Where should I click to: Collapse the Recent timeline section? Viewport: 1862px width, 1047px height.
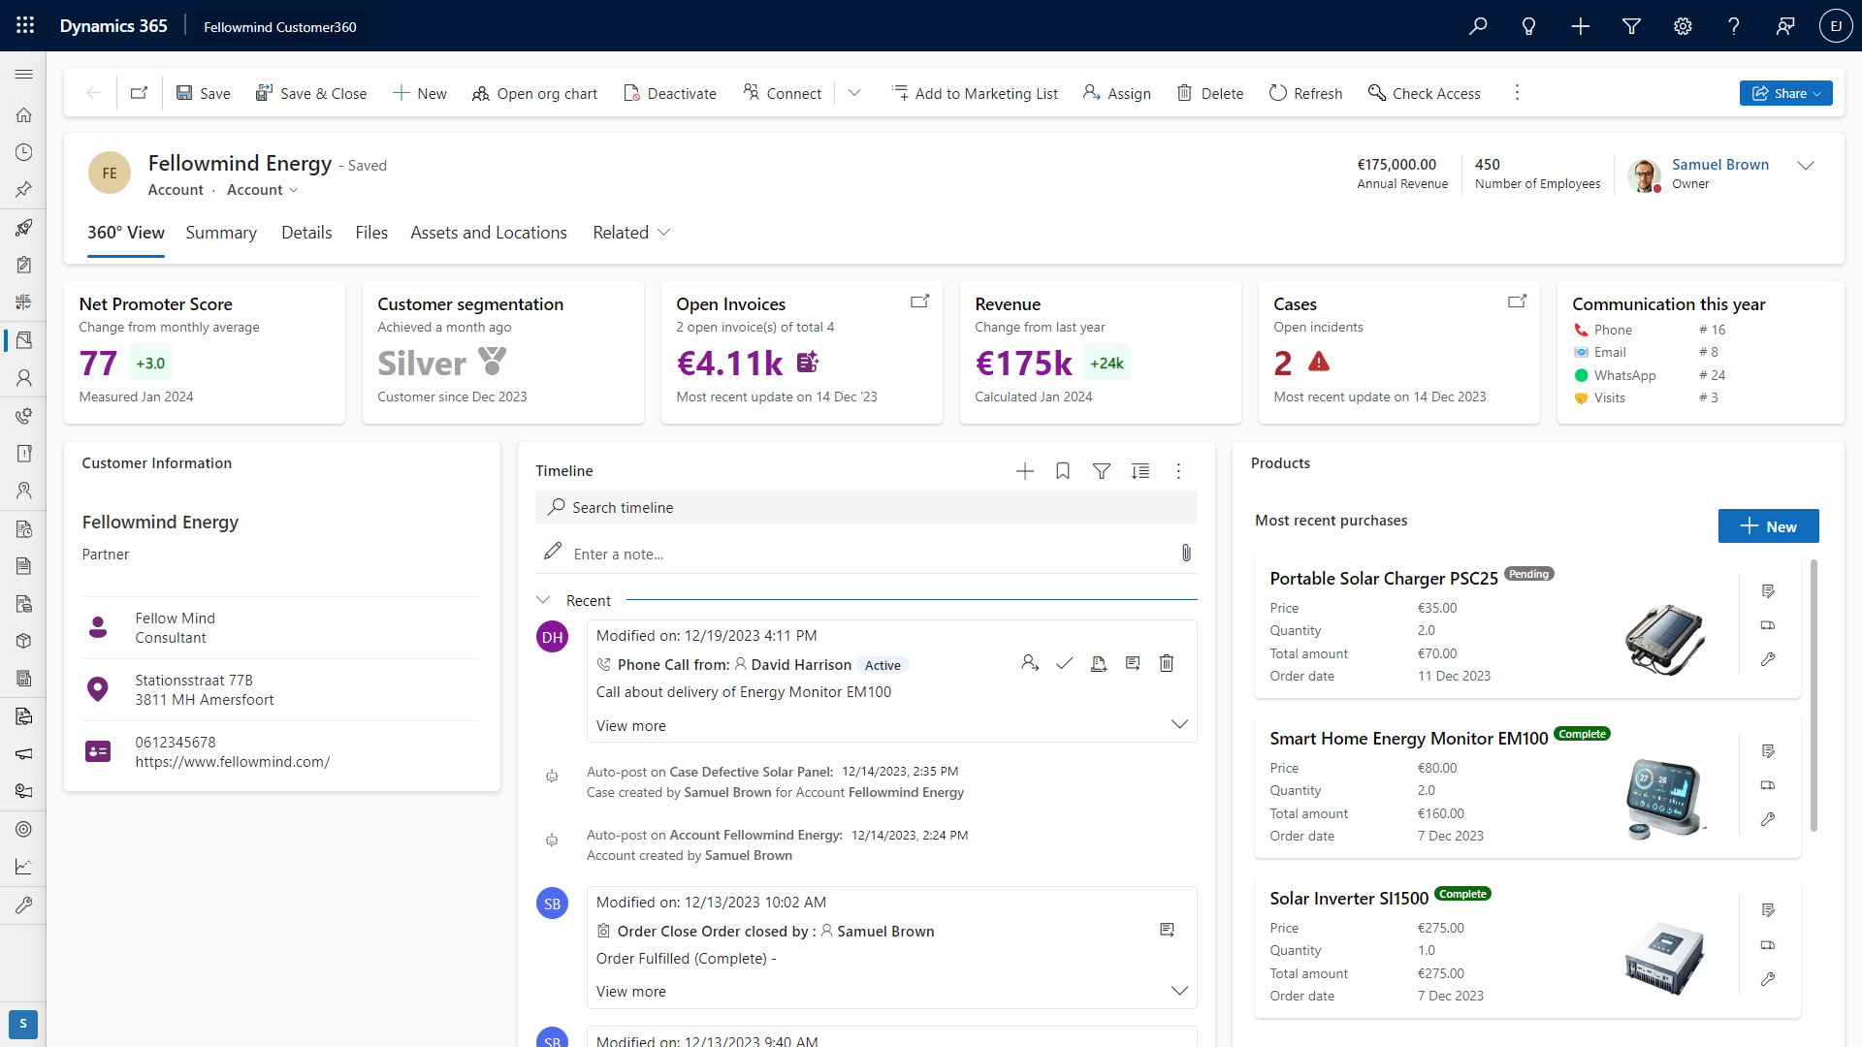(x=543, y=600)
